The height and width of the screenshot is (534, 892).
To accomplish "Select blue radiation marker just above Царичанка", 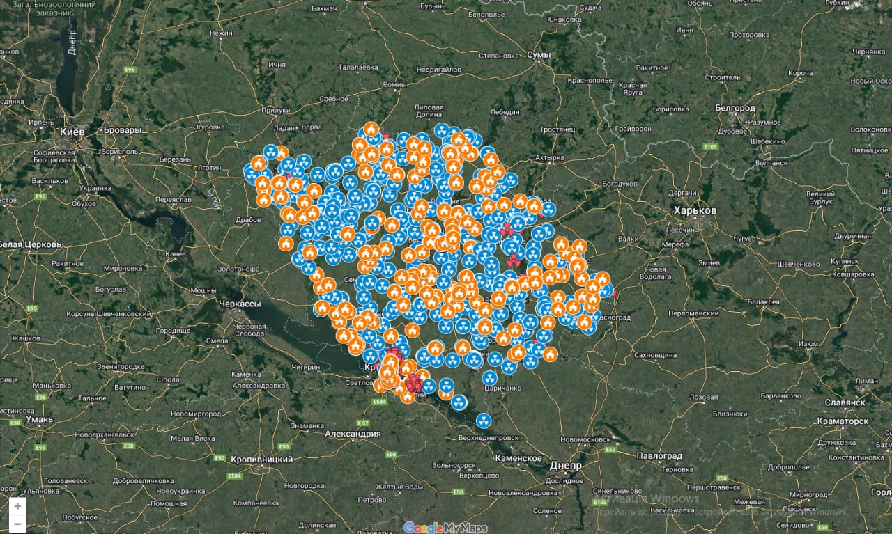I will click(x=490, y=378).
